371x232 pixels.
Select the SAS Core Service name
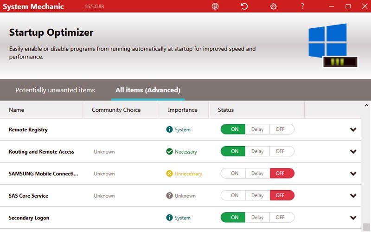click(28, 196)
